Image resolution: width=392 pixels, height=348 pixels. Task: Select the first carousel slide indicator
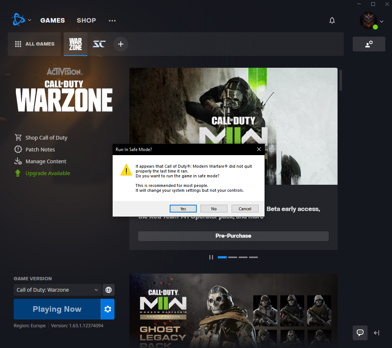[222, 257]
